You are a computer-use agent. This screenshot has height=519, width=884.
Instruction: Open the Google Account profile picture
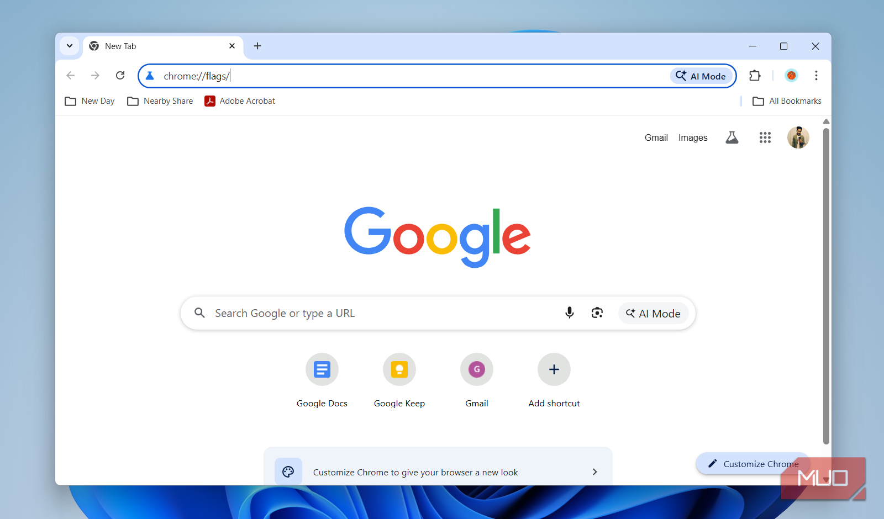click(798, 137)
